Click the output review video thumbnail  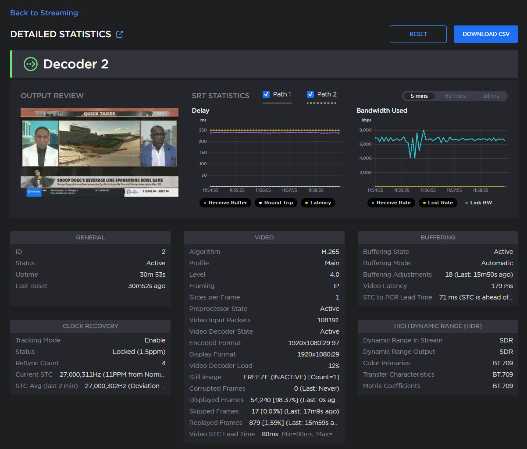[x=100, y=153]
